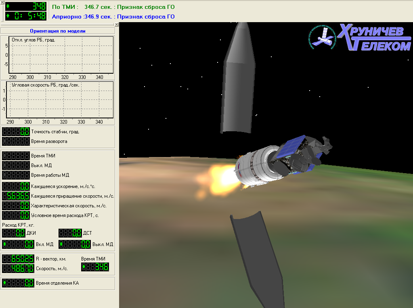Click green indicator of Время отделения КА
This screenshot has height=308, width=413.
[5, 283]
